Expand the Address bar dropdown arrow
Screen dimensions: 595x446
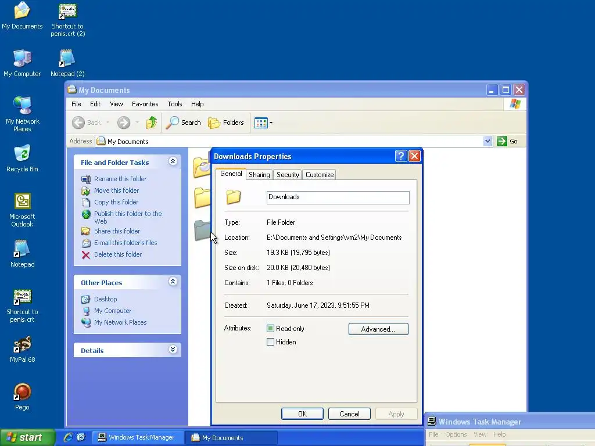[x=488, y=141]
